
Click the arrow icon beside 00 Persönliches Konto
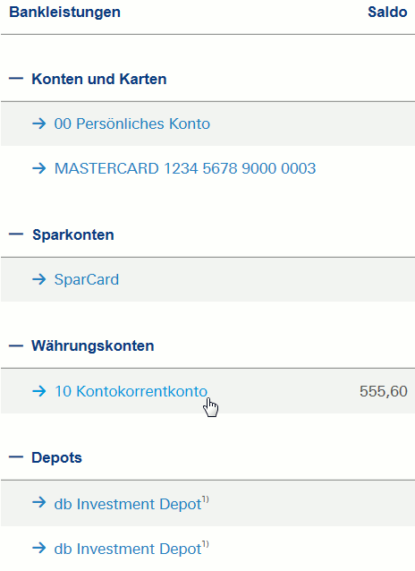coord(39,124)
